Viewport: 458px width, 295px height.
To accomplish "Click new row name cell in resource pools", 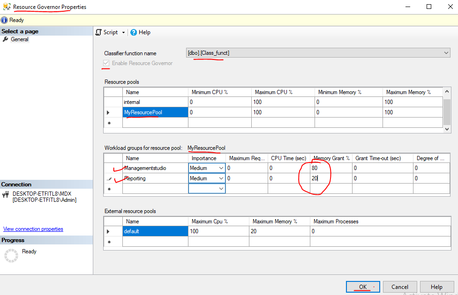I will click(155, 123).
